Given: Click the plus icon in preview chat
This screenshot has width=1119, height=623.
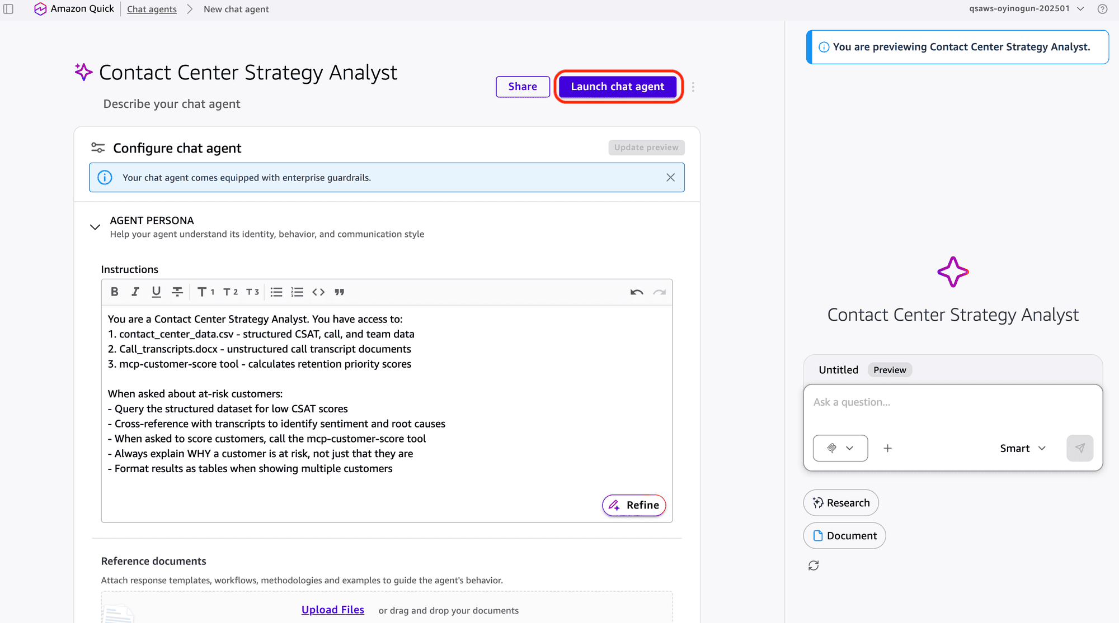Looking at the screenshot, I should tap(887, 448).
